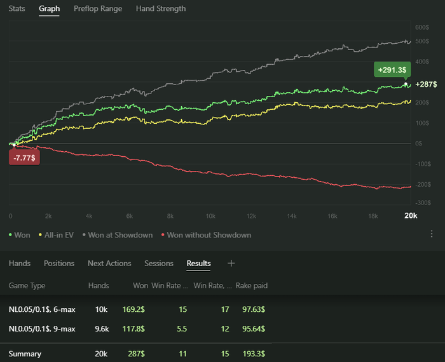445x362 pixels.
Task: Click the +287$ end value label
Action: (x=426, y=84)
